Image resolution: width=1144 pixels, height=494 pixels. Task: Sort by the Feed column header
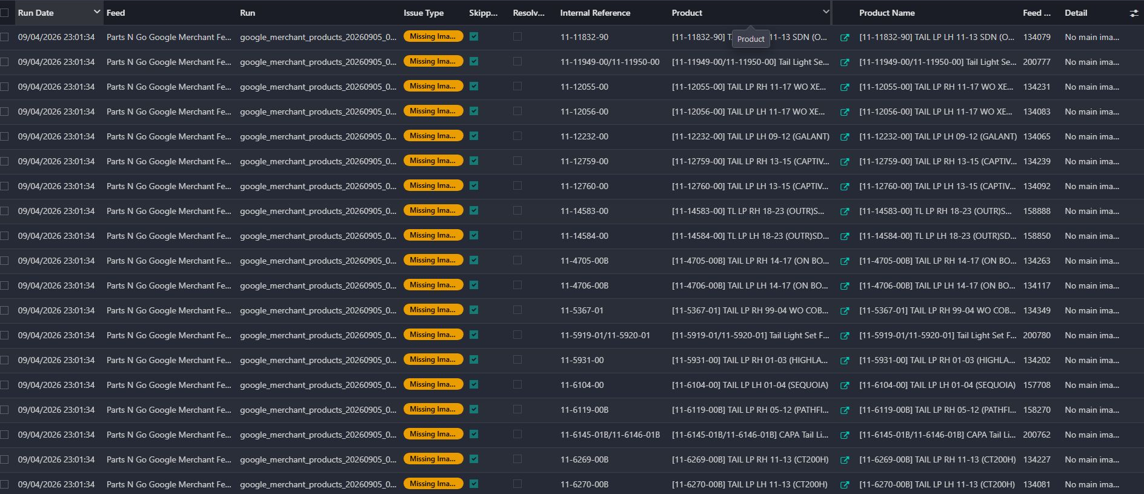point(116,13)
